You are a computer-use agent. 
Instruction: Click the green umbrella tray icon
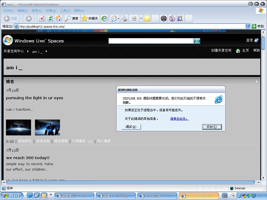(249, 196)
